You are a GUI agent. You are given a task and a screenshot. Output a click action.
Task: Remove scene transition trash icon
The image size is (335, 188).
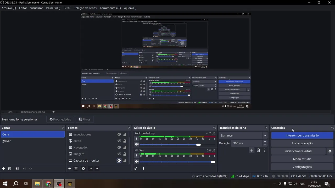(x=258, y=150)
